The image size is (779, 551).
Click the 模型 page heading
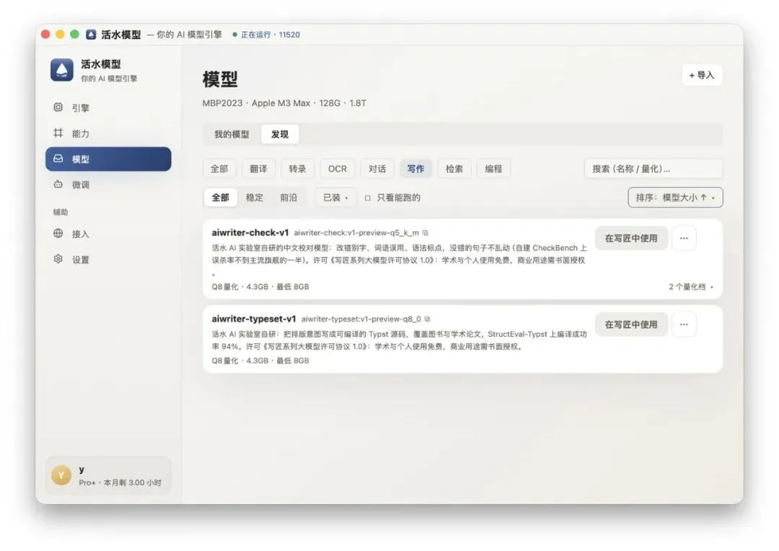(x=220, y=79)
